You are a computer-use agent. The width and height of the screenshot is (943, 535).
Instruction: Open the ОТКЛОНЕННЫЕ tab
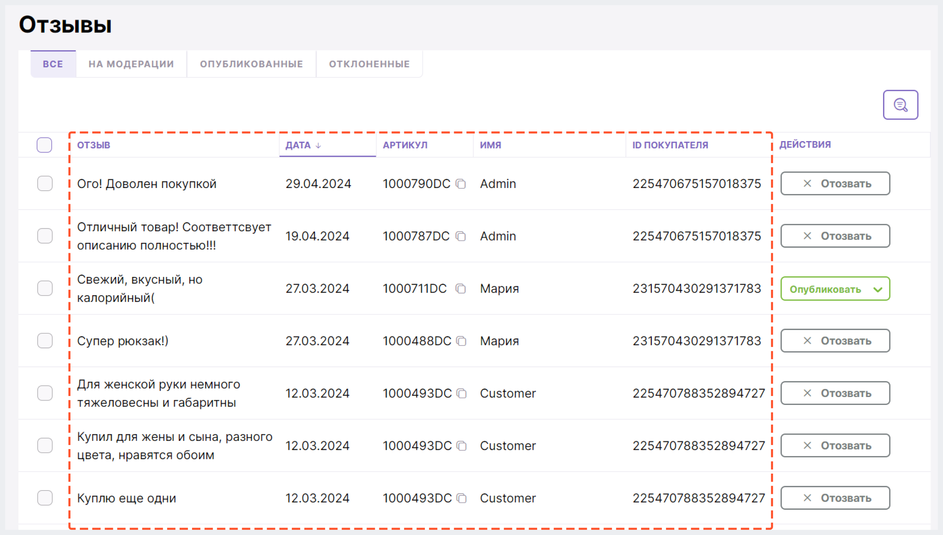369,64
